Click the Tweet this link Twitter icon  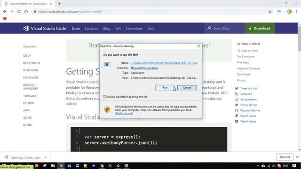click(x=237, y=88)
